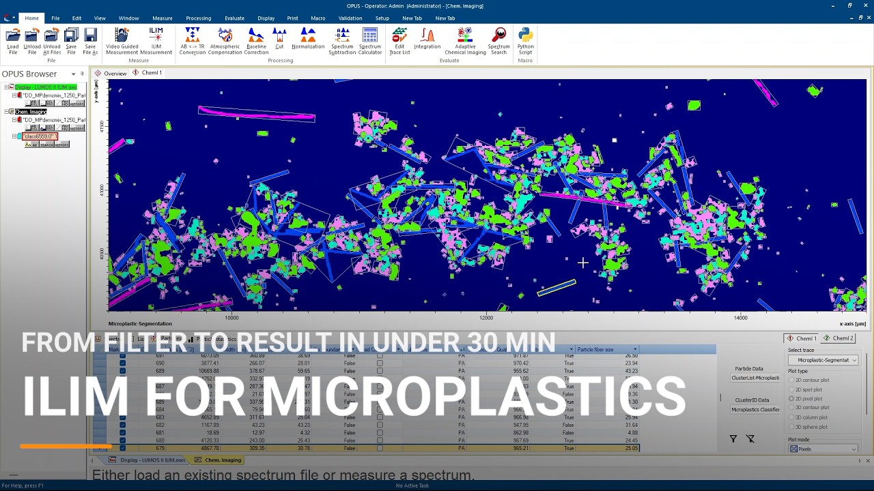Toggle the marker checkbox for row 683
The height and width of the screenshot is (491, 874).
click(x=123, y=417)
